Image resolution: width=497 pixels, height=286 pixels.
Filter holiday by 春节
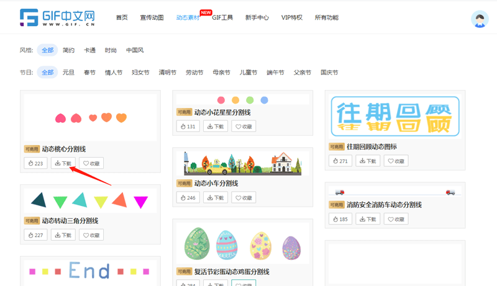click(89, 72)
